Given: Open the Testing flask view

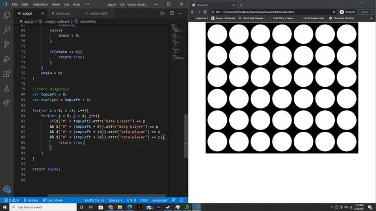Looking at the screenshot, I should (x=6, y=89).
